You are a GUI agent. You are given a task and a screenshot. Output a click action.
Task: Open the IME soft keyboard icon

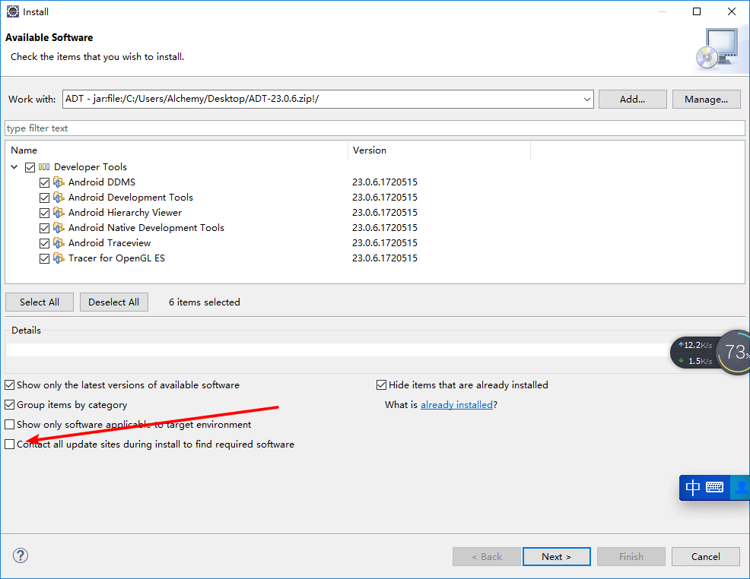coord(714,487)
